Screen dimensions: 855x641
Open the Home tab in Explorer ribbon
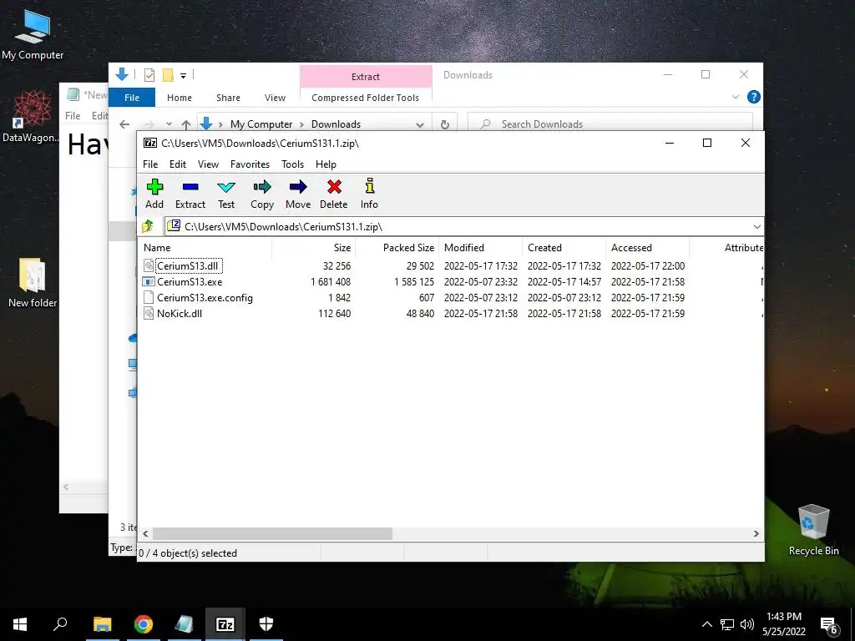(x=180, y=98)
